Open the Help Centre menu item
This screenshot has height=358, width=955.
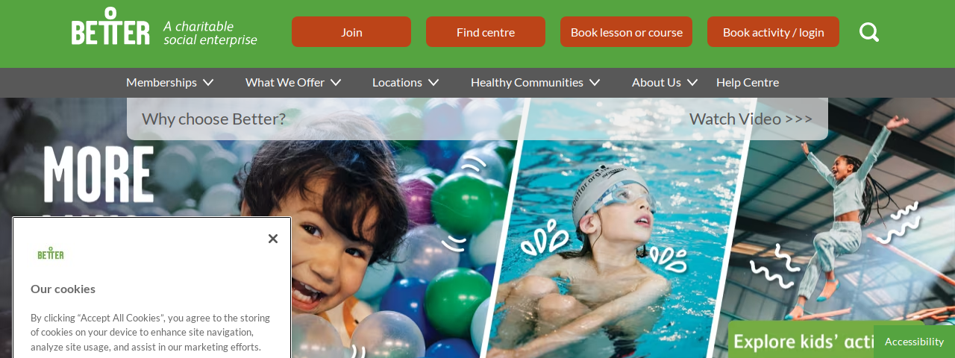point(748,83)
